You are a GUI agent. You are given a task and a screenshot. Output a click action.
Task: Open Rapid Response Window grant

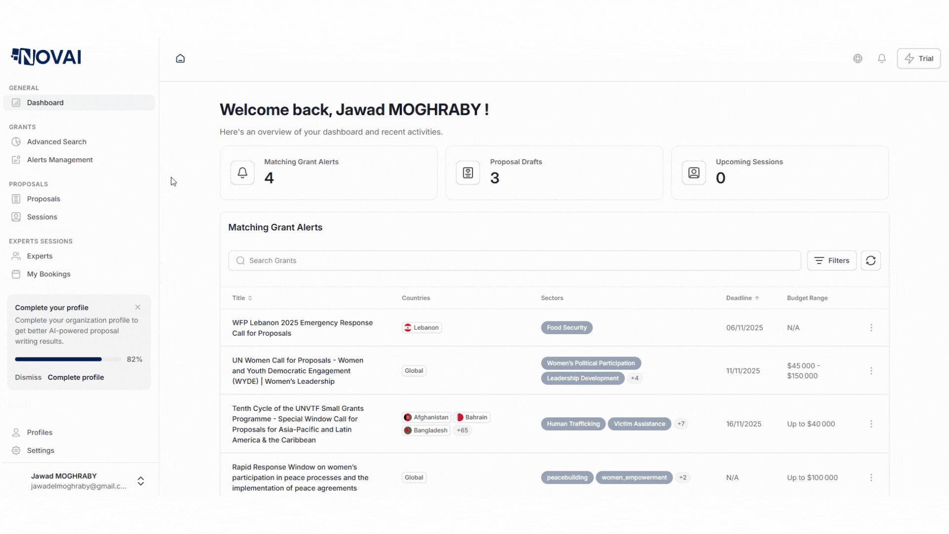coord(301,478)
